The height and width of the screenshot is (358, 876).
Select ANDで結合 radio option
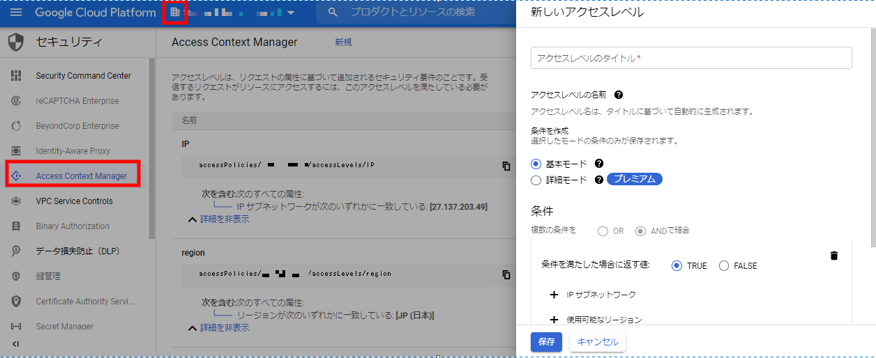[640, 231]
